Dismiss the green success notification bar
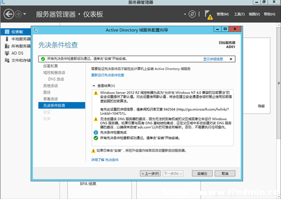 (231, 59)
